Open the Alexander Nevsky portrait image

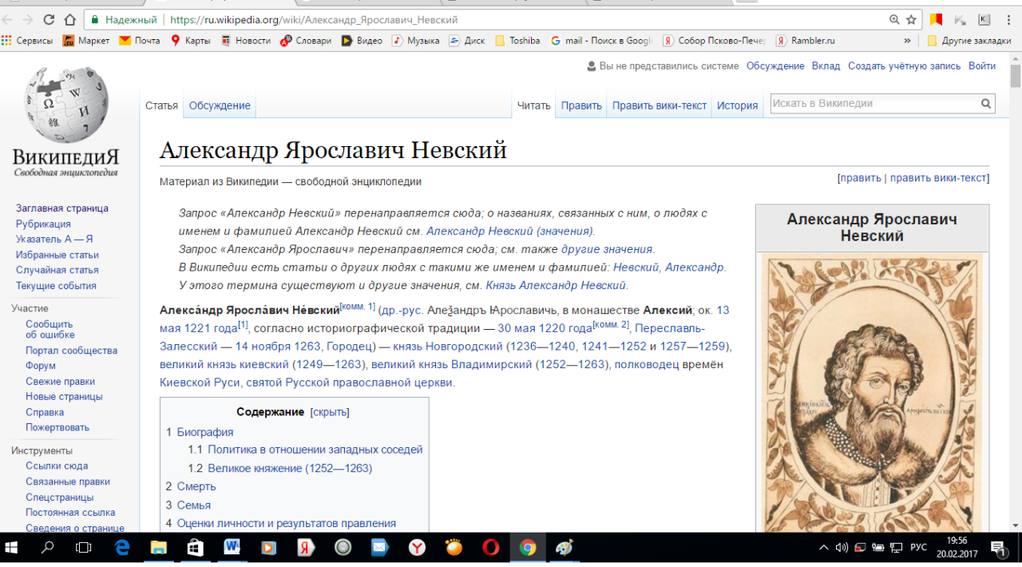(x=872, y=393)
